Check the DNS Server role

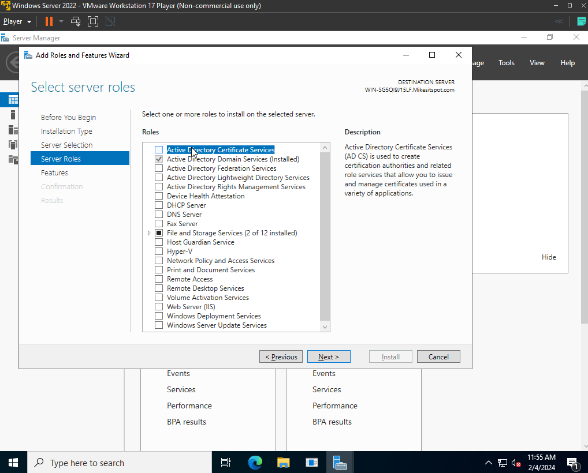point(159,214)
